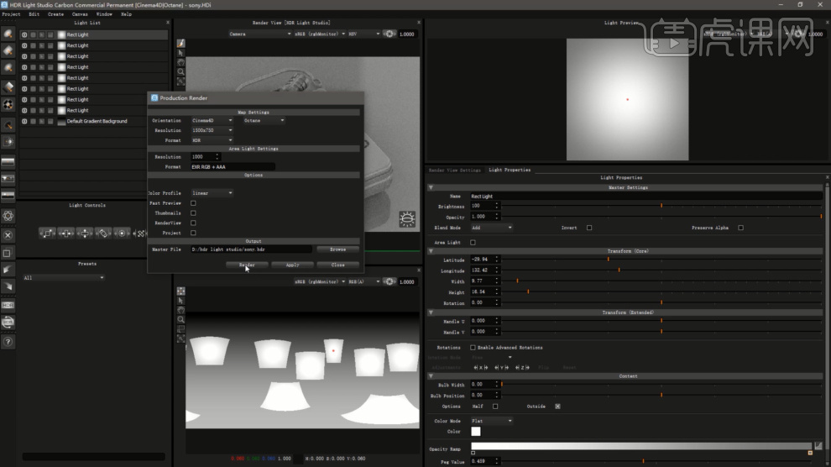
Task: Open the HDR Format dropdown
Action: tap(212, 140)
